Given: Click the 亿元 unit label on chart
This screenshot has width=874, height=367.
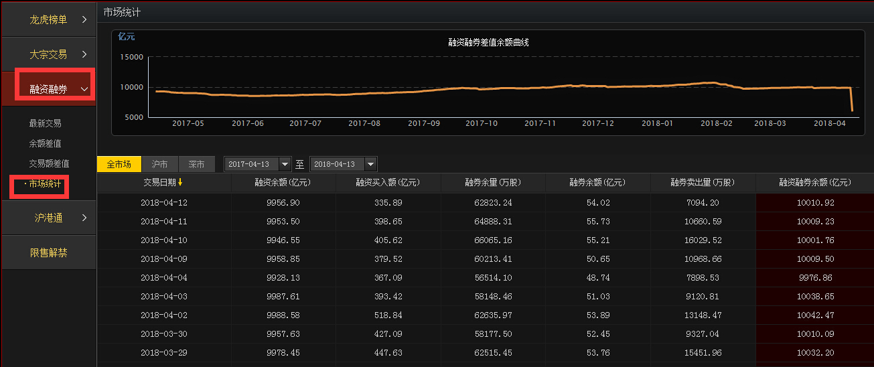Looking at the screenshot, I should click(x=127, y=37).
